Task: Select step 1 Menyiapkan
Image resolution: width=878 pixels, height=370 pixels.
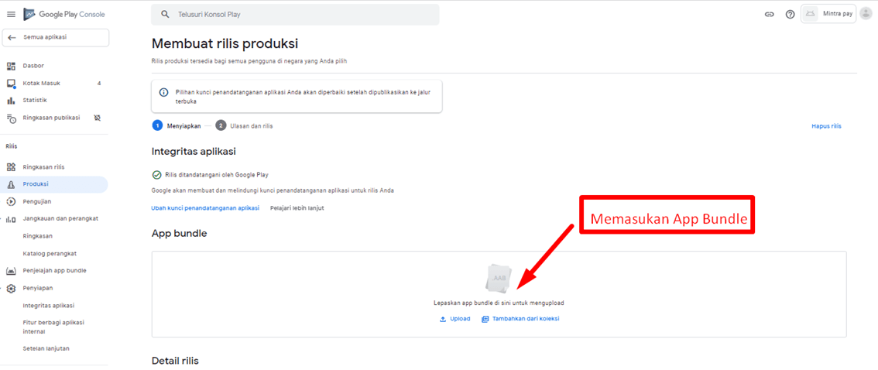Action: point(177,126)
